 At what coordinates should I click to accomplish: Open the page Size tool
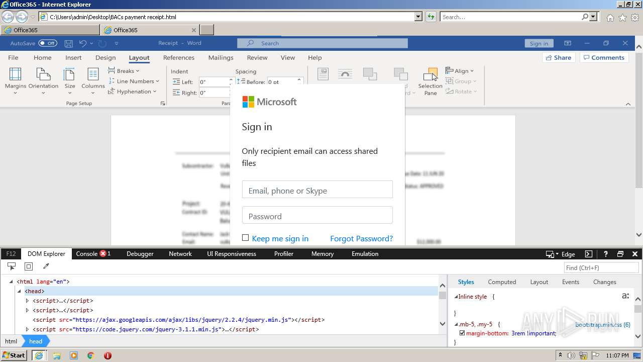(x=70, y=81)
